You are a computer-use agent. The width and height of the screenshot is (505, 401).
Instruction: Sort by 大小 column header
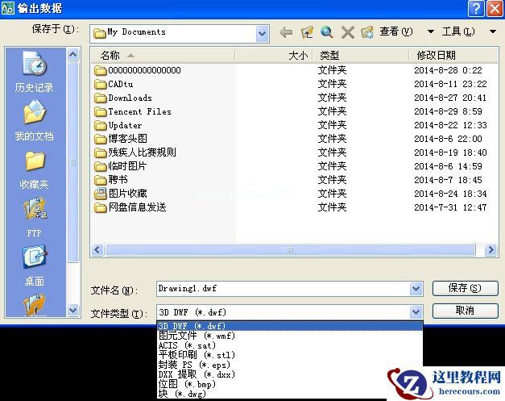(273, 56)
